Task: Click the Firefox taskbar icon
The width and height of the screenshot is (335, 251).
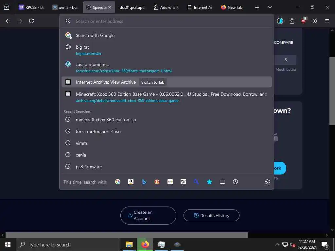Action: tap(145, 244)
